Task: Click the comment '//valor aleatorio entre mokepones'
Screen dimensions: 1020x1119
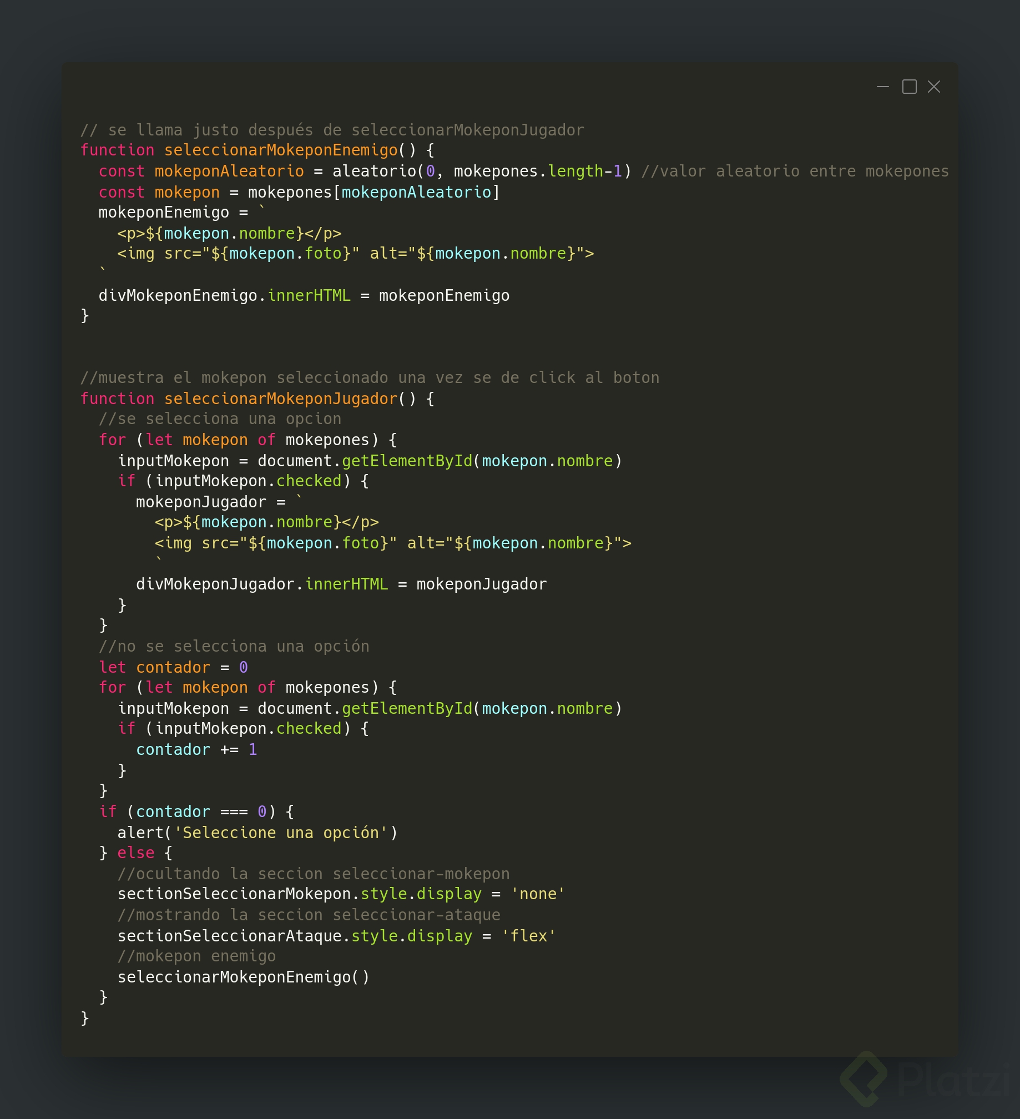Action: tap(795, 171)
